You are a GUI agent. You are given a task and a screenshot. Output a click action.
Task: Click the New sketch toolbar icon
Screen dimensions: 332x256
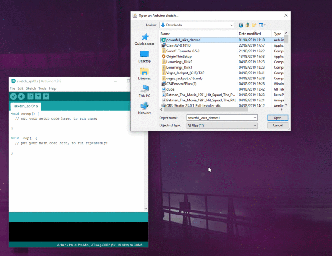pyautogui.click(x=30, y=96)
